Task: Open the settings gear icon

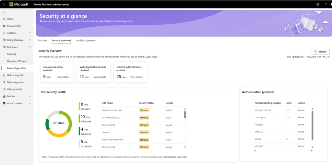Action: [x=318, y=4]
